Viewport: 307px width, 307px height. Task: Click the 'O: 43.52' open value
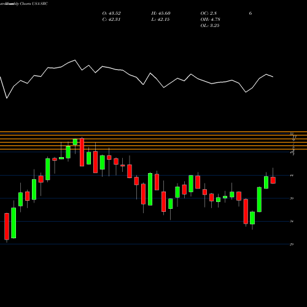pyautogui.click(x=111, y=14)
